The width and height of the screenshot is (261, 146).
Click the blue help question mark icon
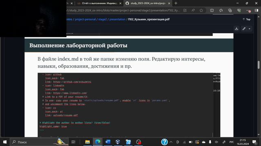coord(164,142)
